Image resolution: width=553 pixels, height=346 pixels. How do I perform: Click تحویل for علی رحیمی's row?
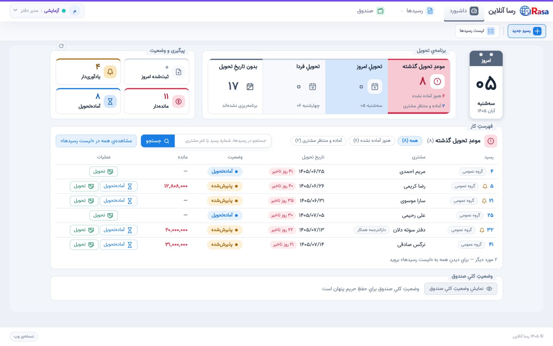click(x=103, y=215)
